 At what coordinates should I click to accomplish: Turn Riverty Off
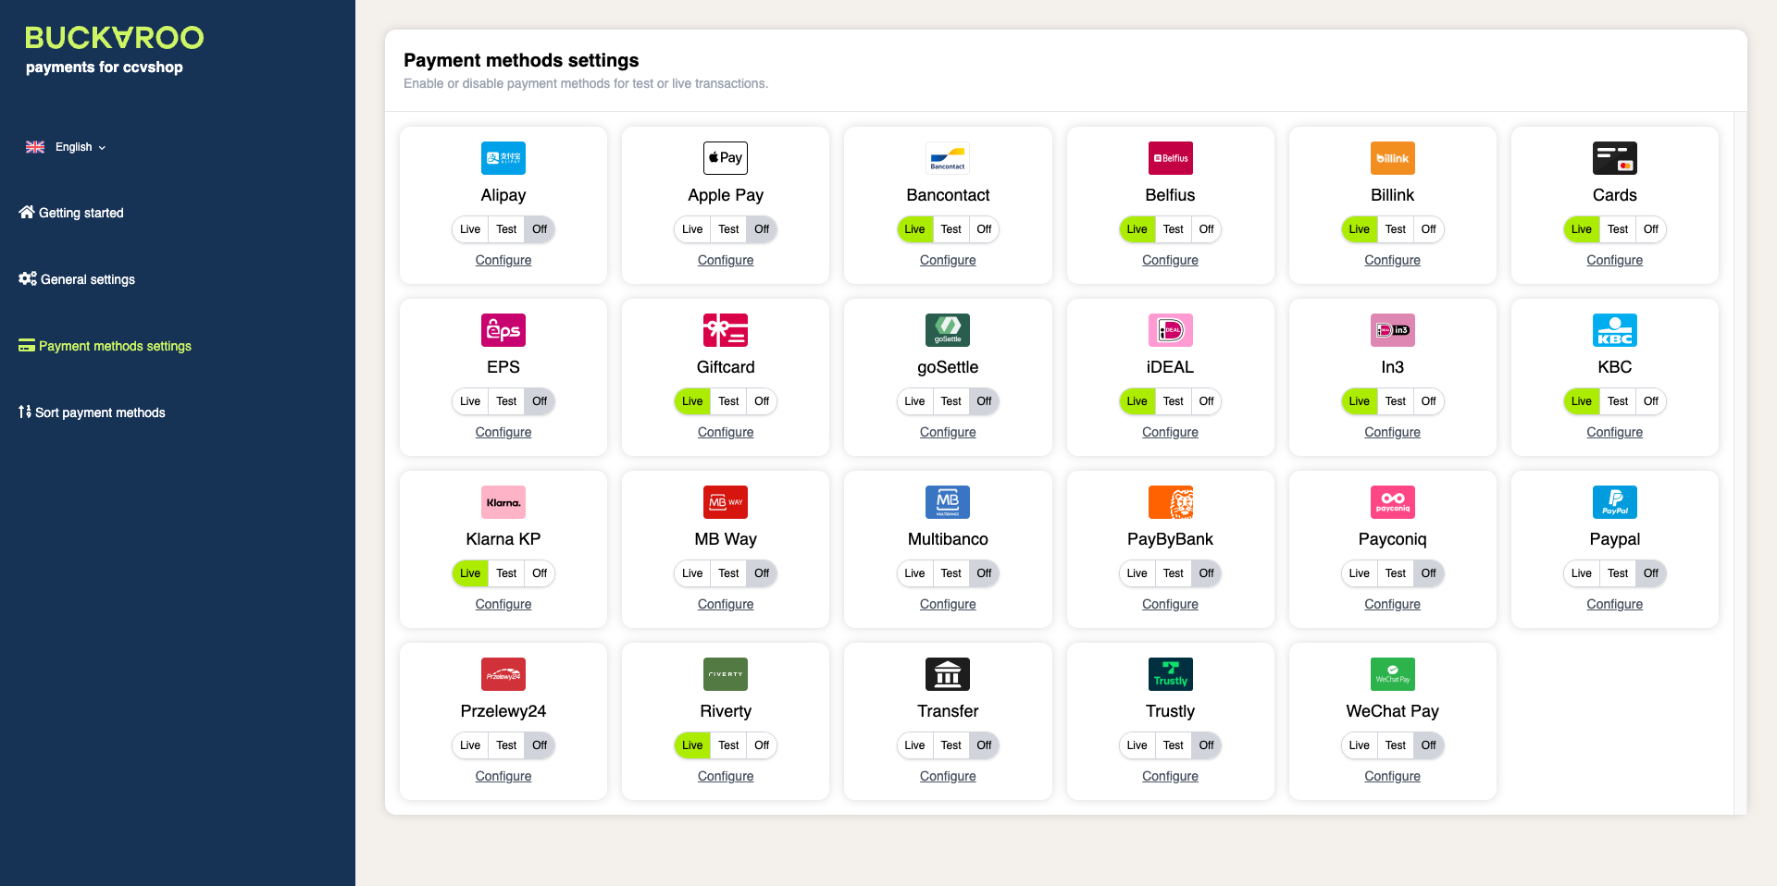762,745
